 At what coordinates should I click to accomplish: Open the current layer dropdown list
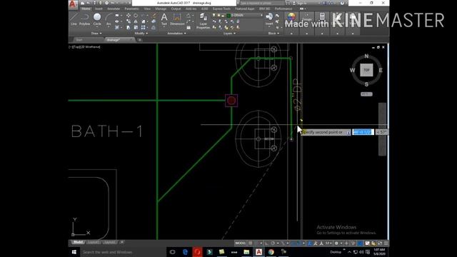pos(261,15)
